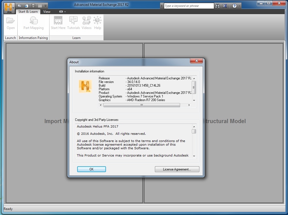Open Videos from the Learn panel
Viewport: 288px width, 215px height.
tap(86, 23)
